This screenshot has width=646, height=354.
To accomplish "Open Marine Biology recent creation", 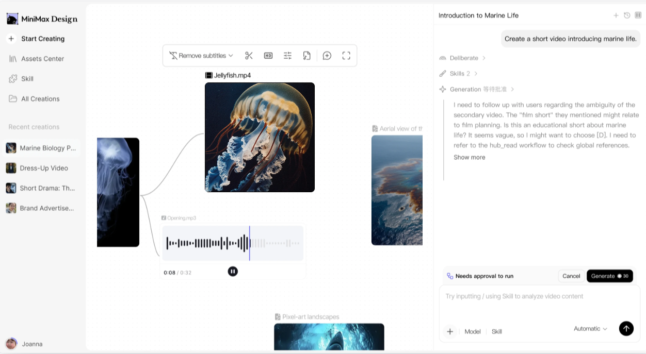I will 41,148.
